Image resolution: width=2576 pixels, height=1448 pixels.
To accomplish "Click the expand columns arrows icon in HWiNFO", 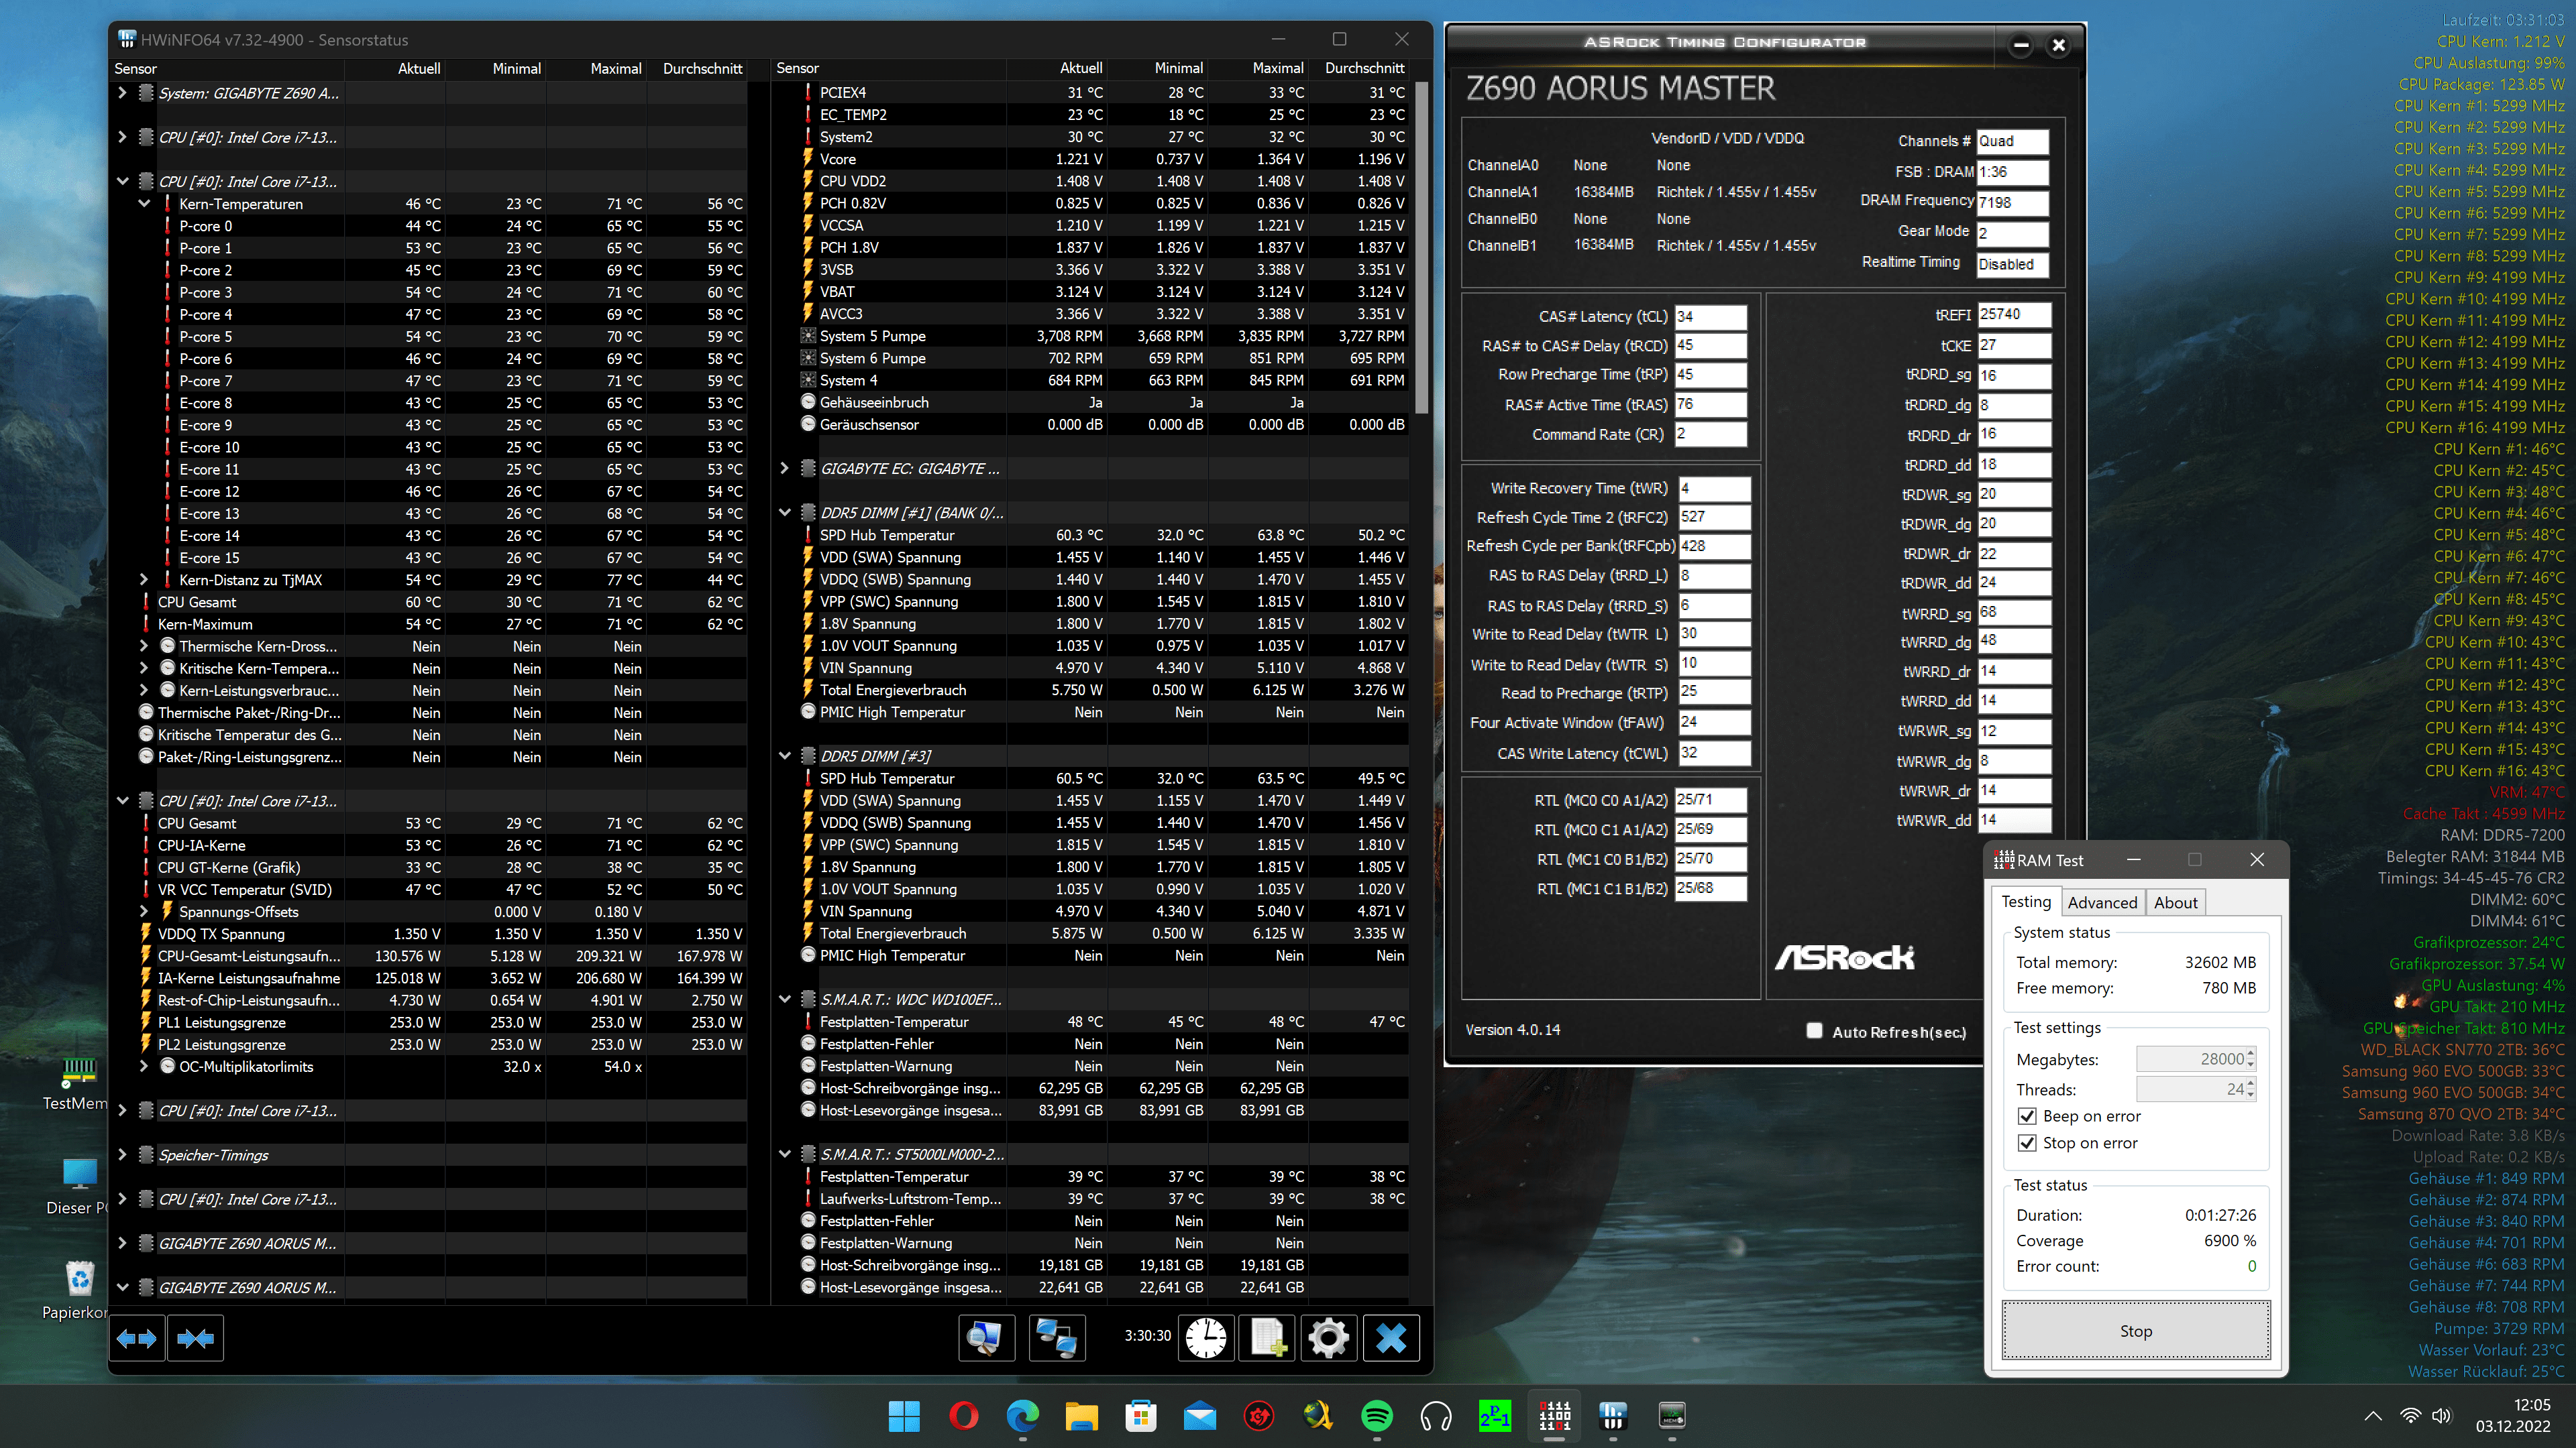I will pos(137,1338).
